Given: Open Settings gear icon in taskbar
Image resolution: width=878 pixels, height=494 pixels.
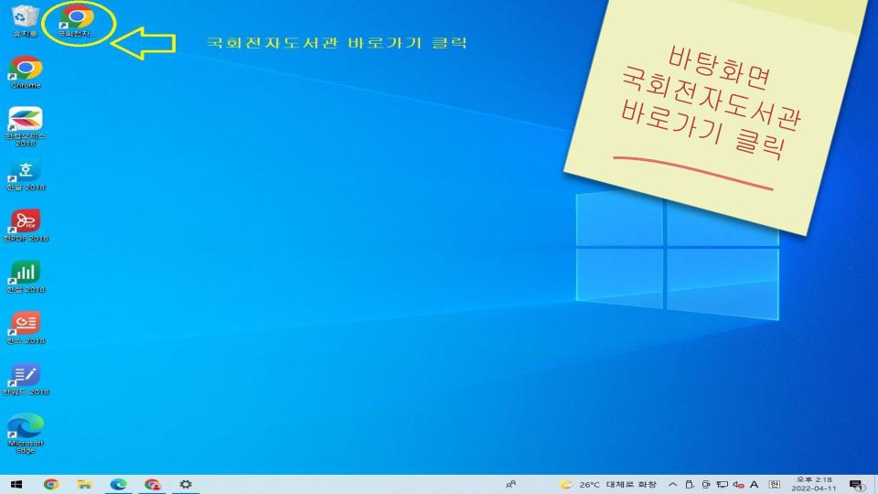Looking at the screenshot, I should (186, 484).
